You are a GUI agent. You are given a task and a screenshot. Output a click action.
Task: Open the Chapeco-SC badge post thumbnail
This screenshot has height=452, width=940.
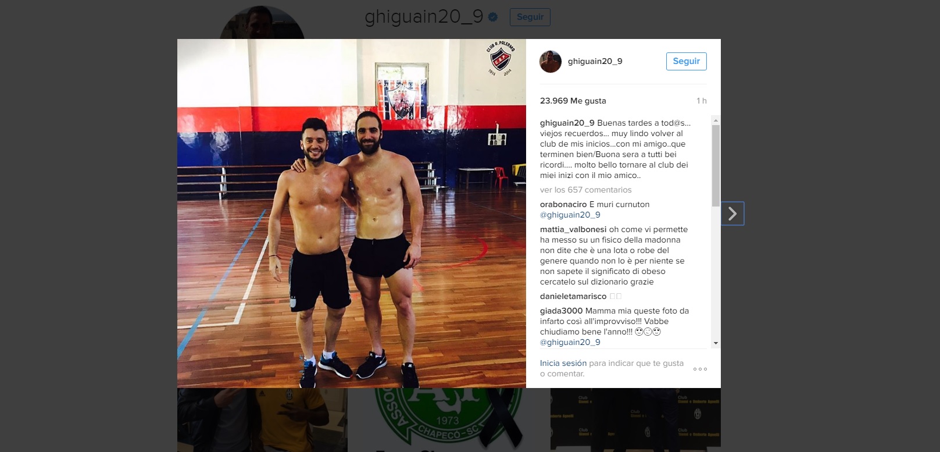[x=449, y=420]
